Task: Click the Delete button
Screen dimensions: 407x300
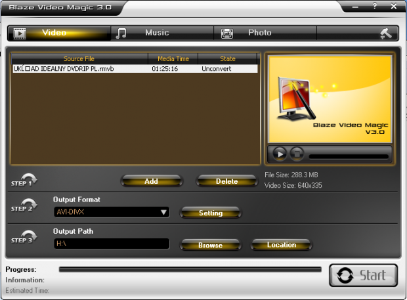Action: [227, 181]
